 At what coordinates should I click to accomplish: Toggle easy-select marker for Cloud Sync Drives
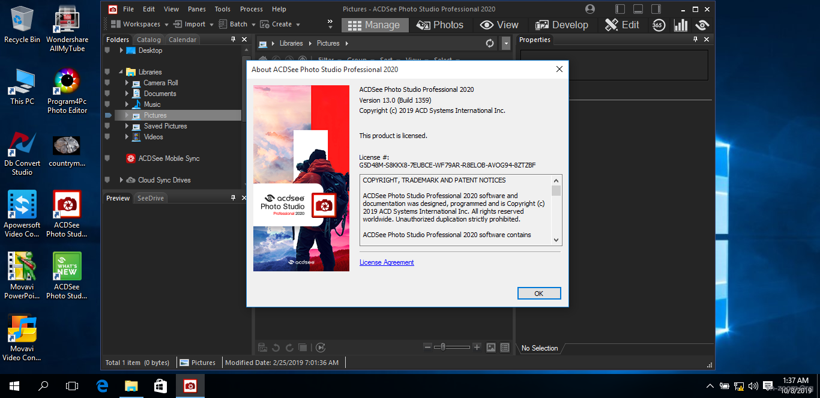pyautogui.click(x=107, y=180)
